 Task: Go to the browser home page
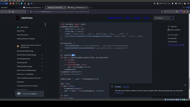click(13, 12)
